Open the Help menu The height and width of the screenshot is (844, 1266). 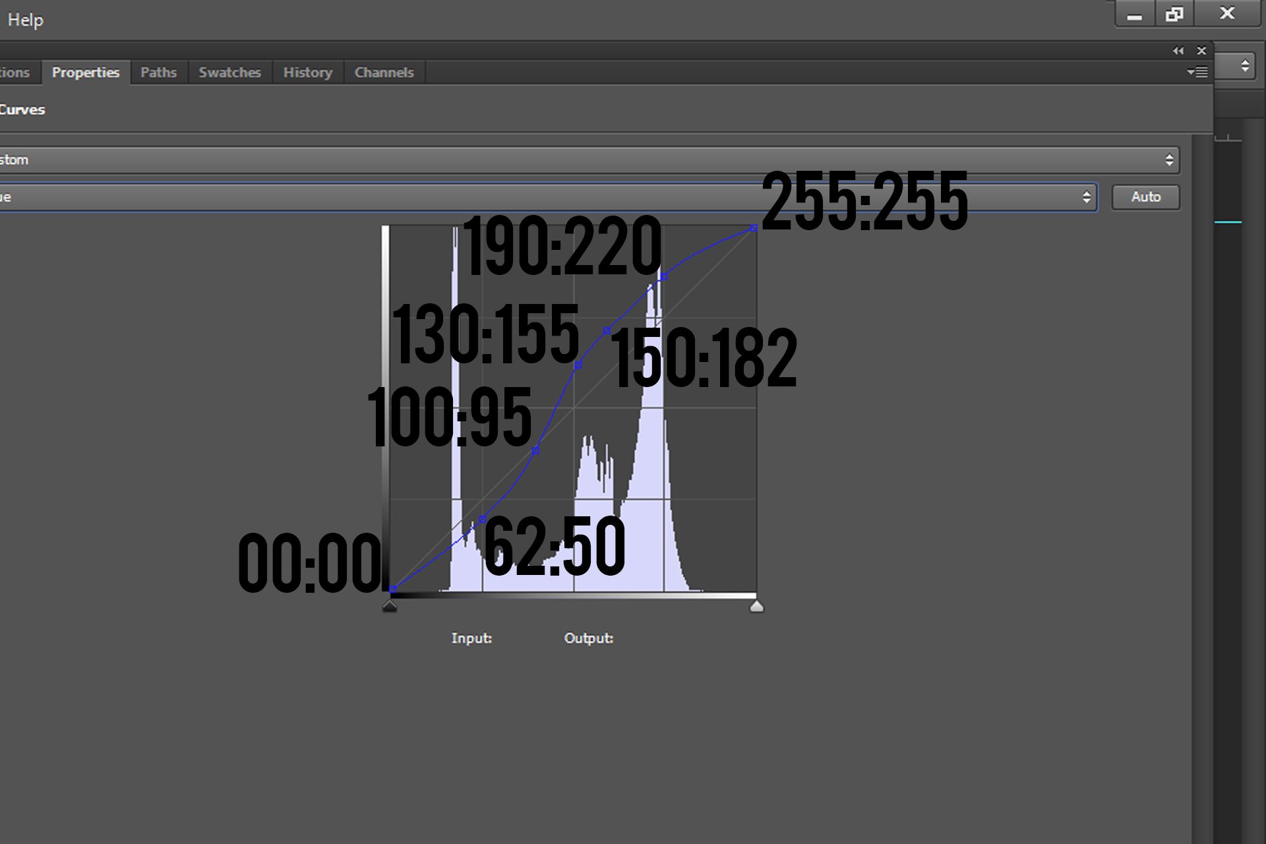[x=25, y=20]
